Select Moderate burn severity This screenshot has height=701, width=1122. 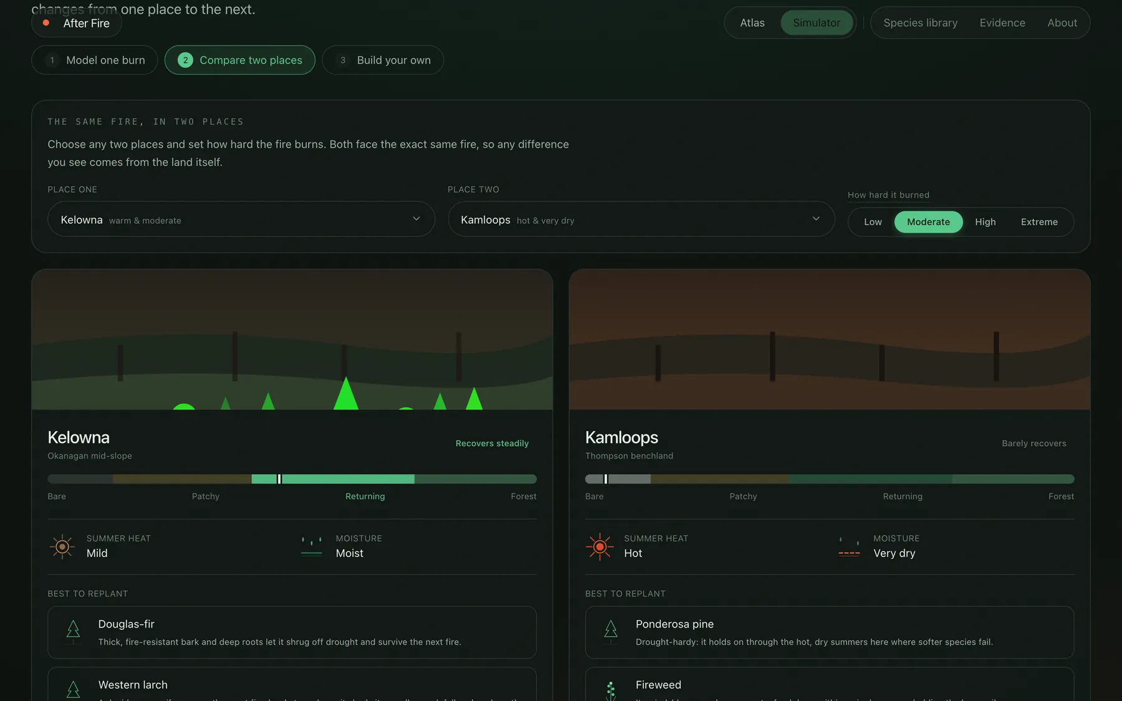[928, 222]
